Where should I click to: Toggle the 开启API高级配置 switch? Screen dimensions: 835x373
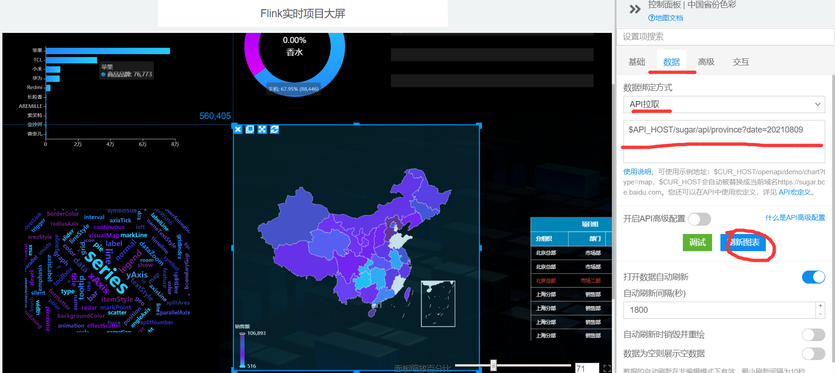(700, 219)
